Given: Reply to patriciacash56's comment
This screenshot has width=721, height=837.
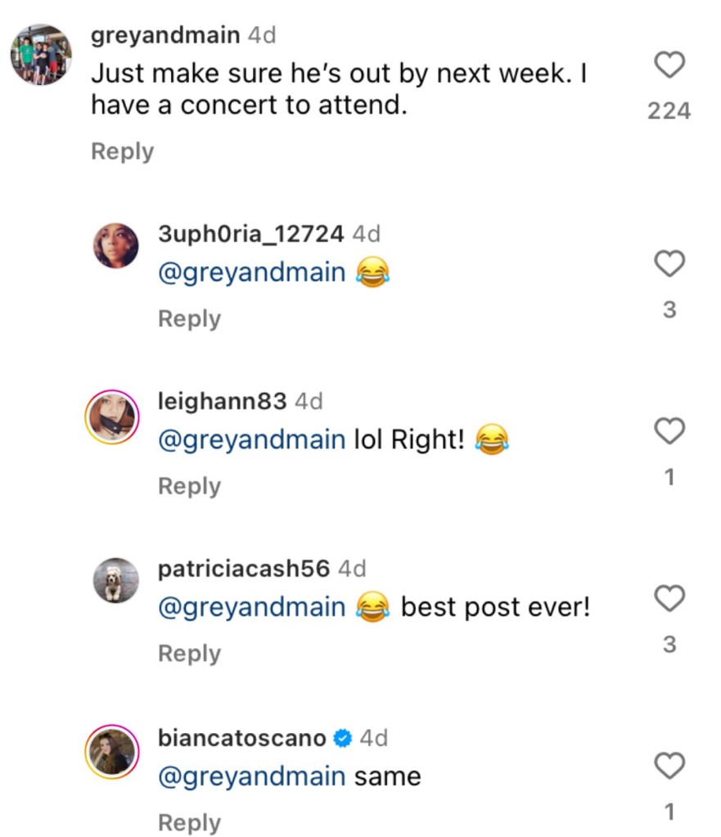Looking at the screenshot, I should (x=189, y=653).
